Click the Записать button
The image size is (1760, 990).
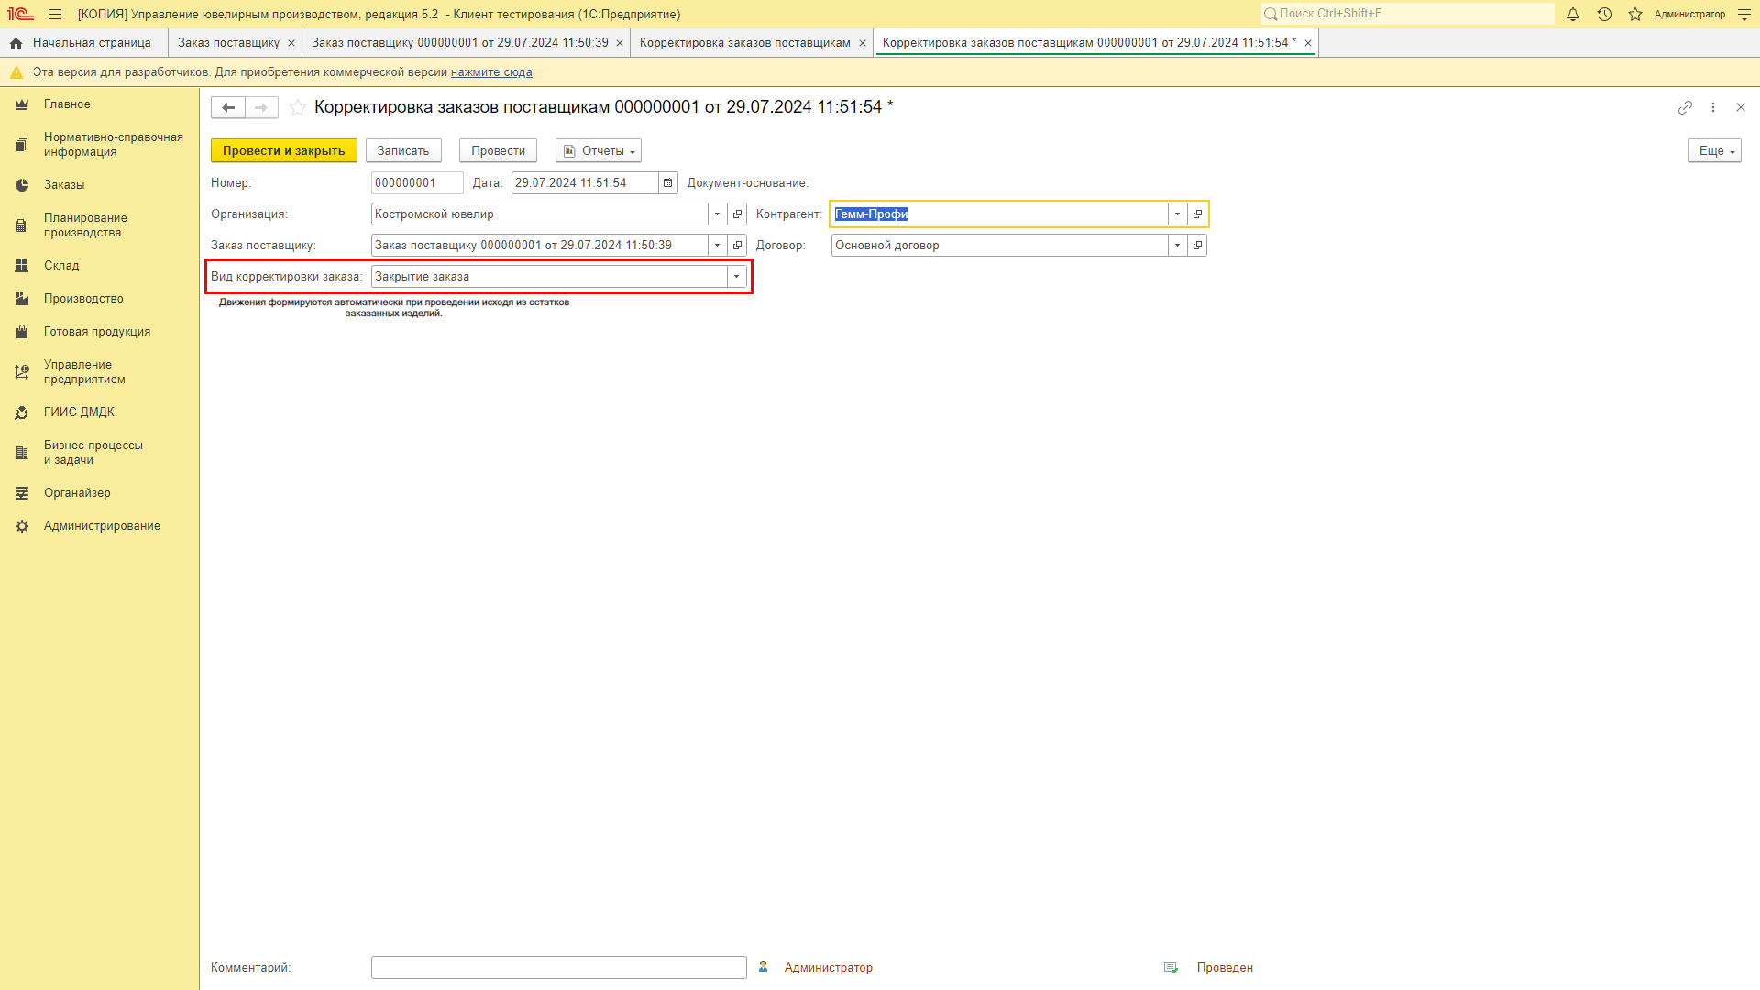(403, 151)
